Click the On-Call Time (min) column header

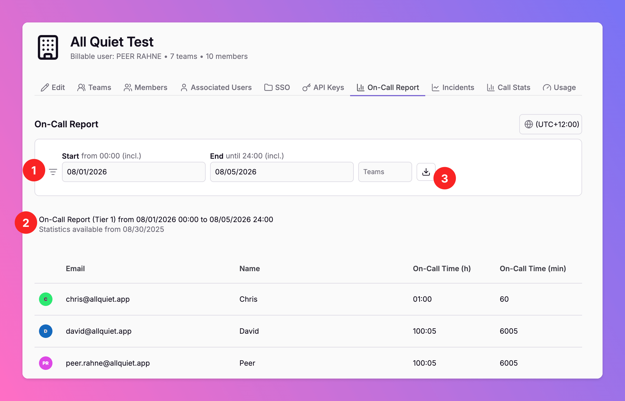click(x=533, y=269)
